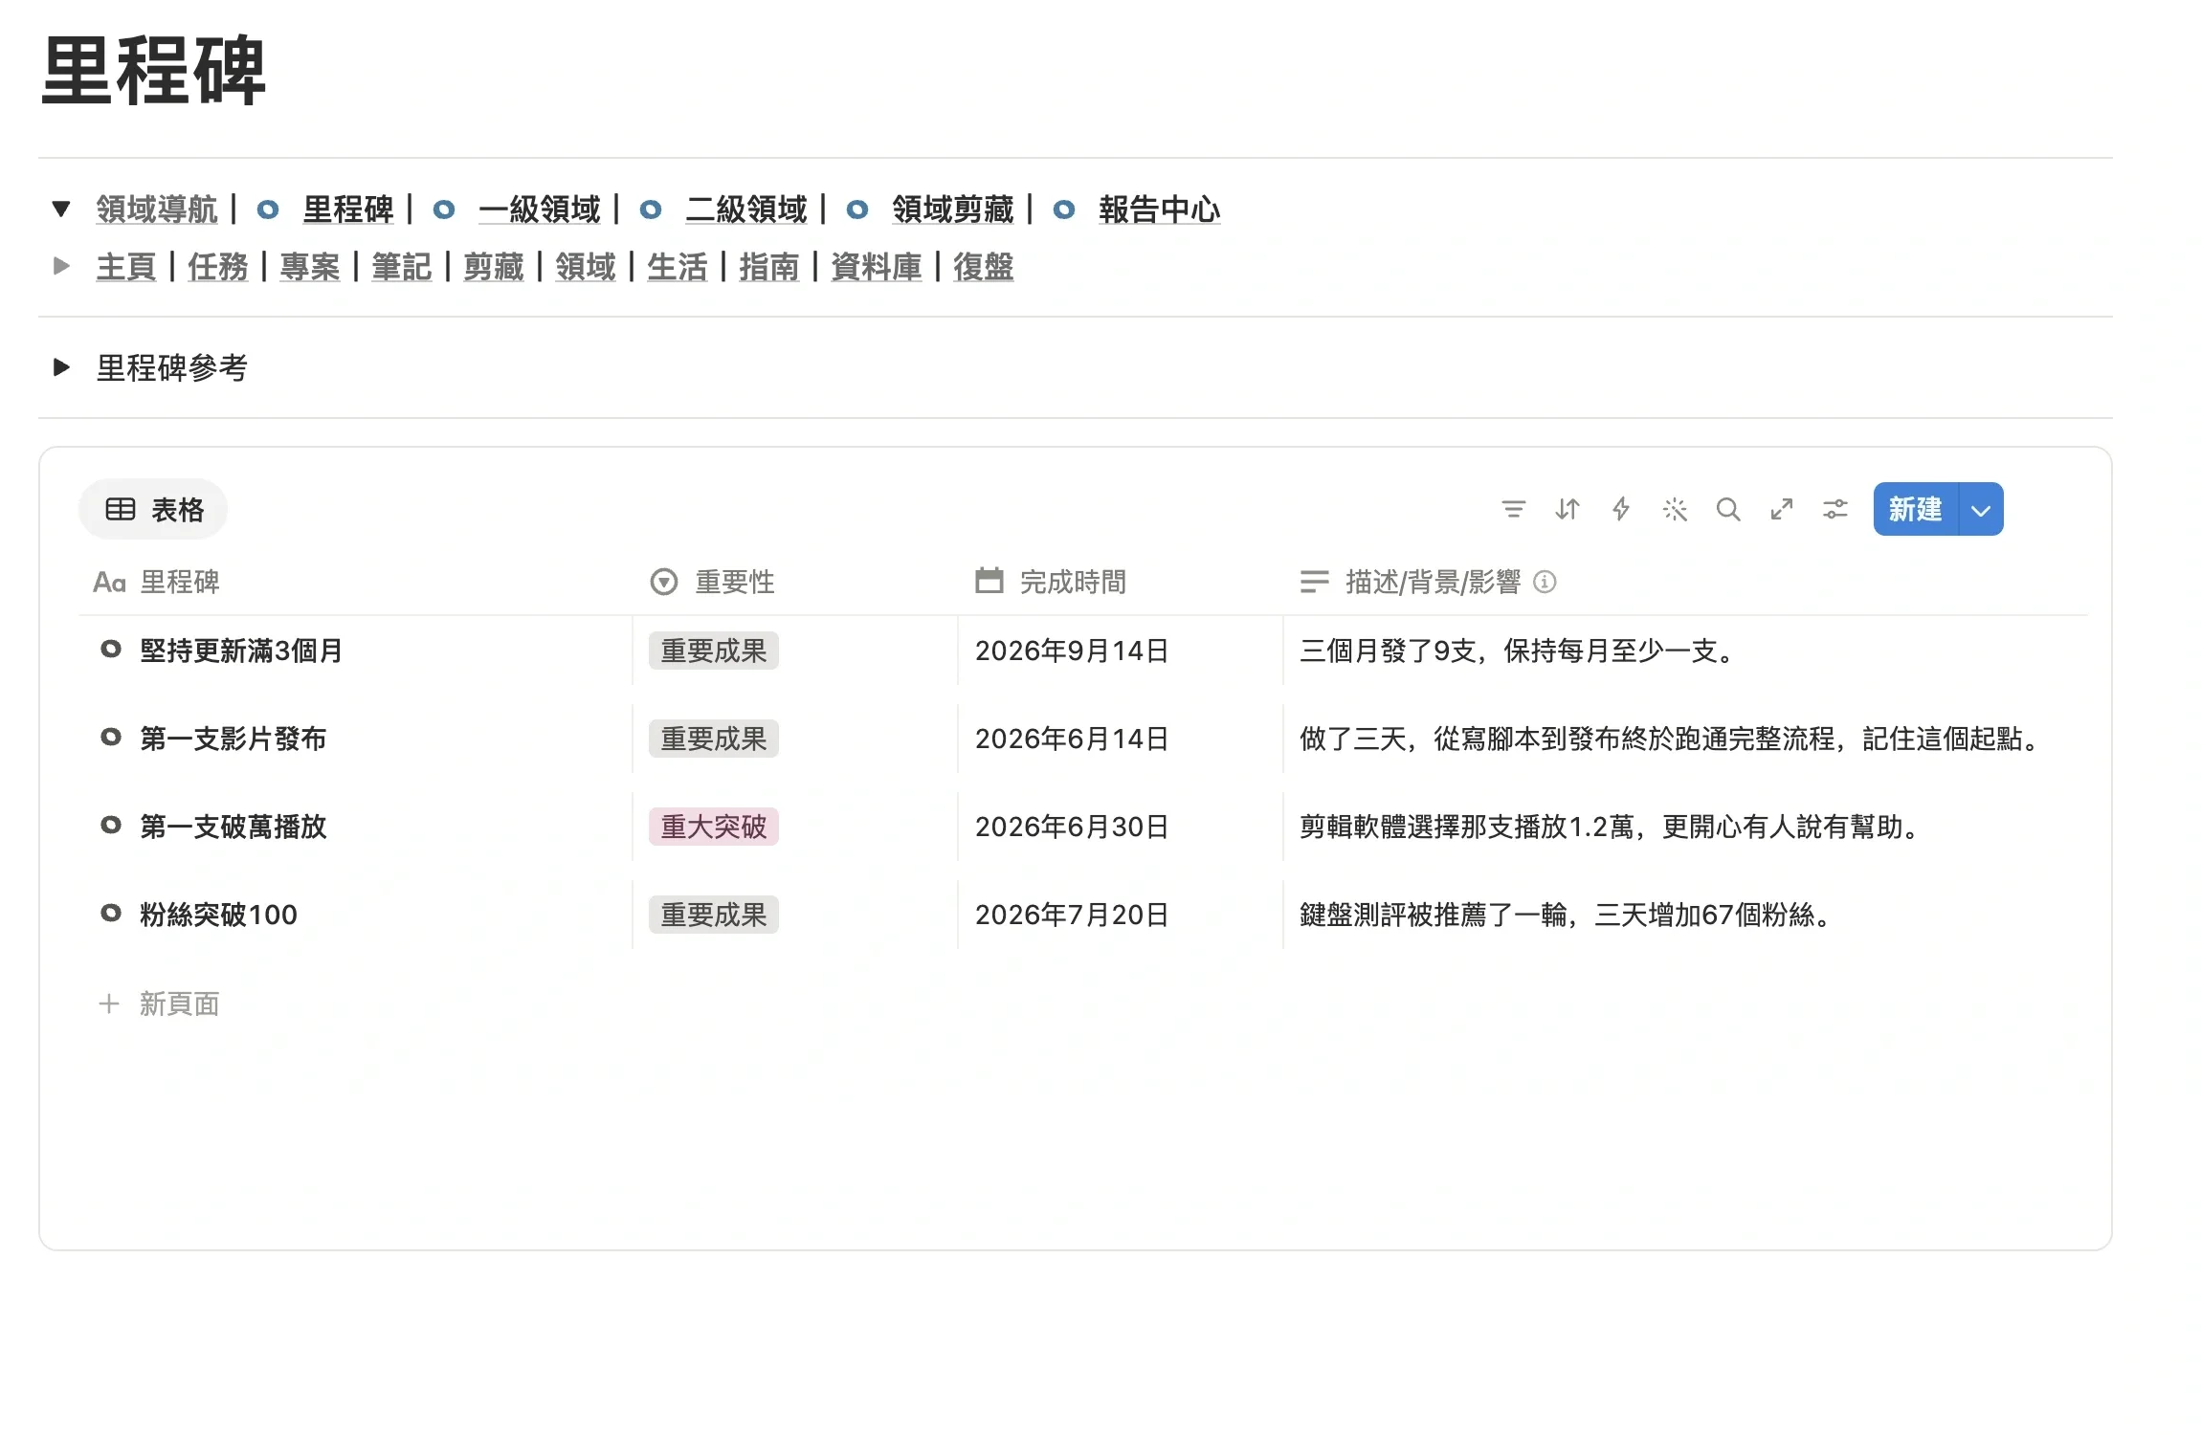
Task: Open the view settings sliders icon
Action: point(1834,509)
